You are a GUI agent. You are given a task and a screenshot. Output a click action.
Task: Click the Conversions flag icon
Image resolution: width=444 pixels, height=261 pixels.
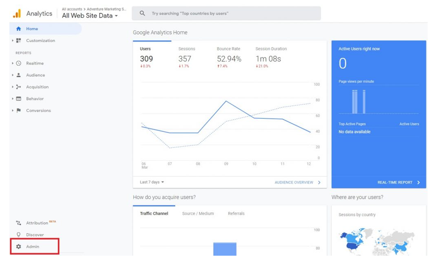18,111
